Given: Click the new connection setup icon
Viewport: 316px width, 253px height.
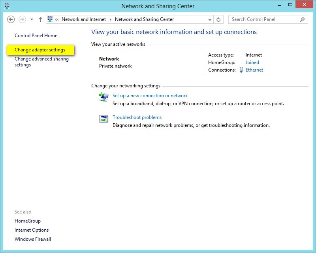Looking at the screenshot, I should pos(103,97).
